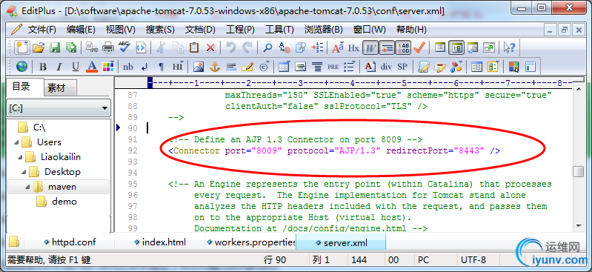Image resolution: width=592 pixels, height=272 pixels.
Task: Collapse the maven folder expander
Action: click(x=27, y=187)
